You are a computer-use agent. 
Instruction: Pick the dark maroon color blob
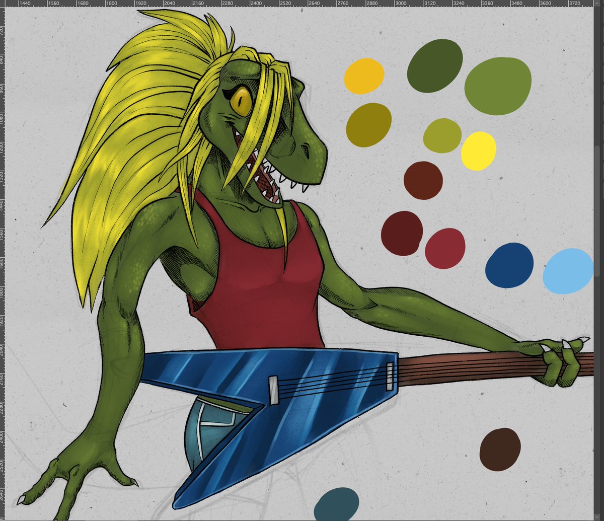tap(402, 233)
